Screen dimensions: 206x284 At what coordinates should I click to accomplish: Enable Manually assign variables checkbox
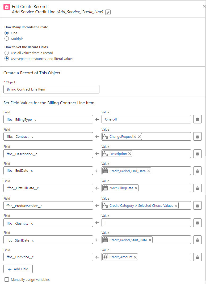pos(7,279)
